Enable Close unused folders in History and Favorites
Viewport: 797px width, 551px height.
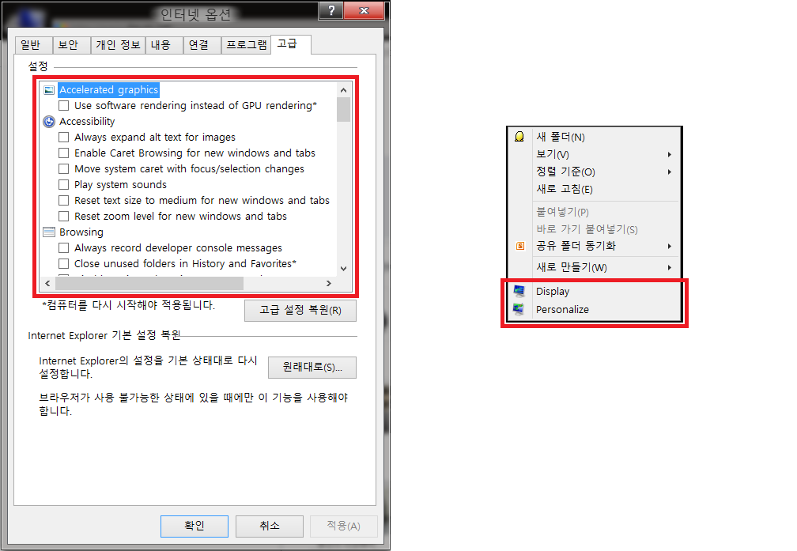[x=63, y=264]
